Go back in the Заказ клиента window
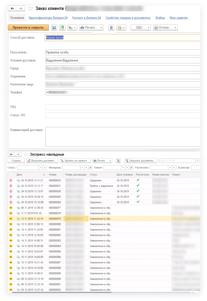 13,9
